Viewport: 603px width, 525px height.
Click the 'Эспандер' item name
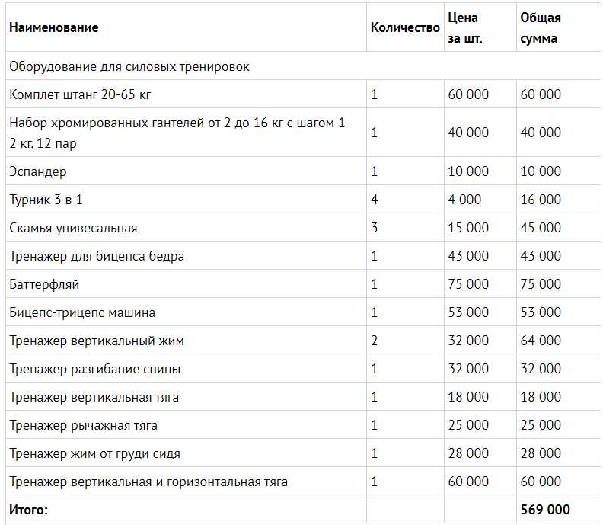pyautogui.click(x=38, y=171)
